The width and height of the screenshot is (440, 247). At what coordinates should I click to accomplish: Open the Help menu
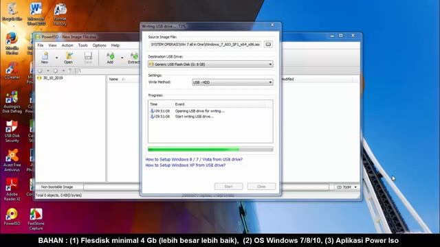(x=115, y=45)
